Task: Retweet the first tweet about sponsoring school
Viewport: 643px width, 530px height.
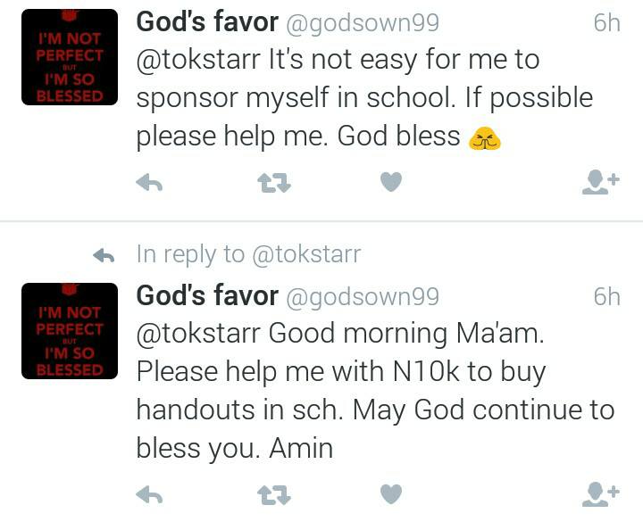Action: coord(272,183)
